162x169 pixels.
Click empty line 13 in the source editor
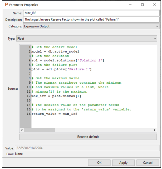tap(94, 101)
